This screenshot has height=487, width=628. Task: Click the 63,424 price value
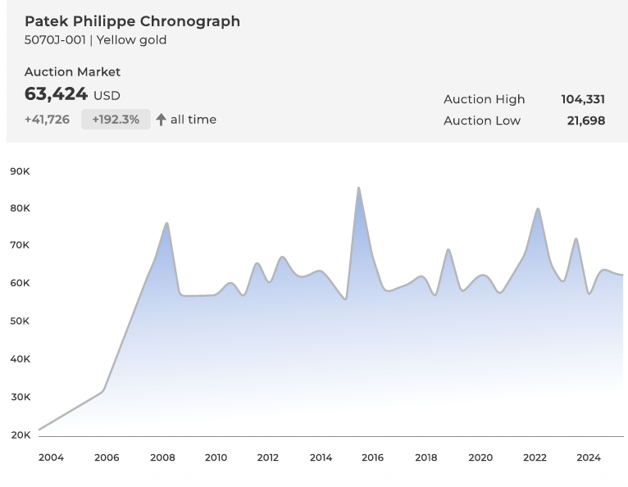point(56,94)
